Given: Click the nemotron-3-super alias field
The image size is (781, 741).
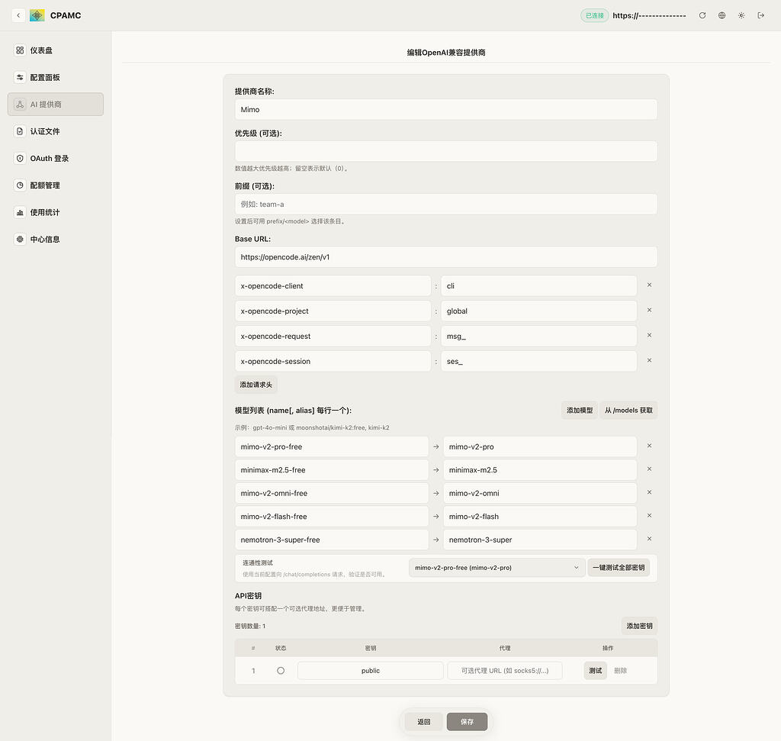Looking at the screenshot, I should coord(540,540).
